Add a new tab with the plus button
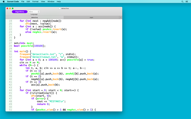This screenshot has height=119, width=191. pyautogui.click(x=121, y=17)
